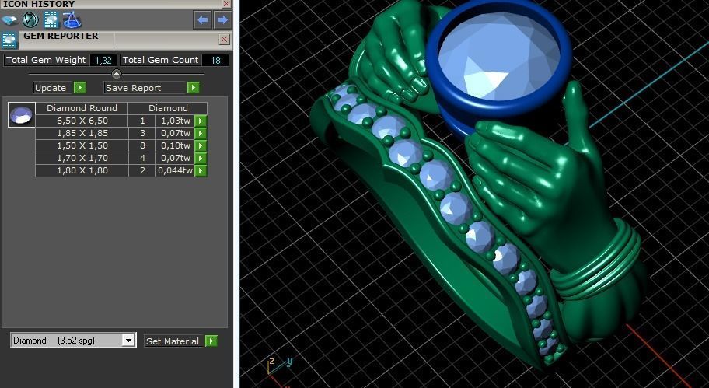Image resolution: width=709 pixels, height=388 pixels.
Task: Click the '1,50 X 1,50' size cell
Action: pos(82,145)
